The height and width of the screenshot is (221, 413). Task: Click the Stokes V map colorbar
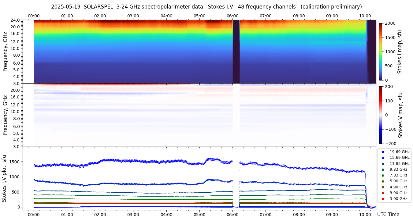pyautogui.click(x=381, y=115)
